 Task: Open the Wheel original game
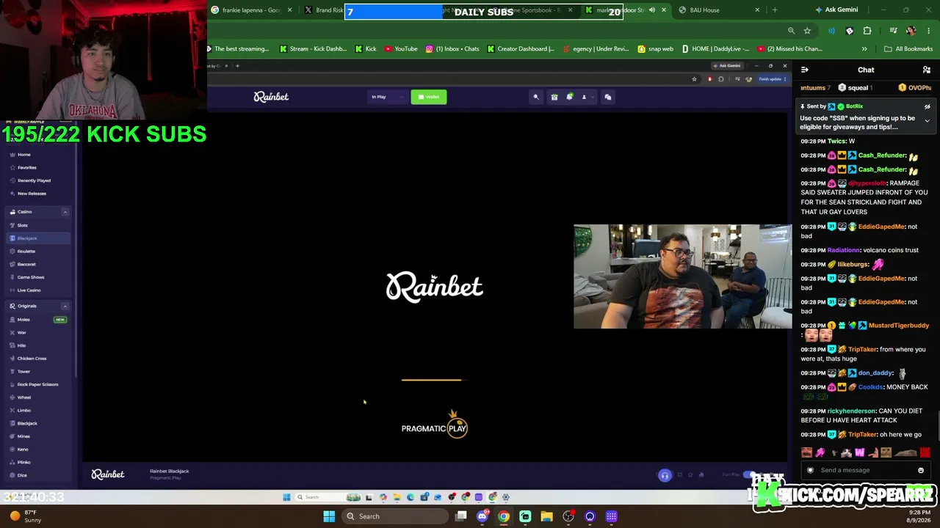click(x=24, y=397)
